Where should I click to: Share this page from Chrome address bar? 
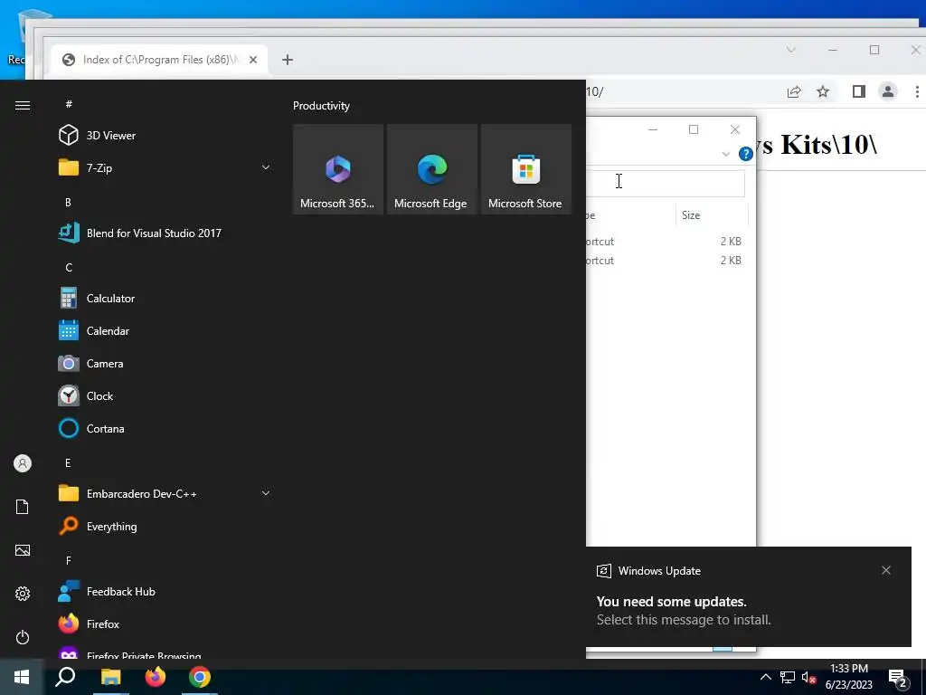(794, 91)
